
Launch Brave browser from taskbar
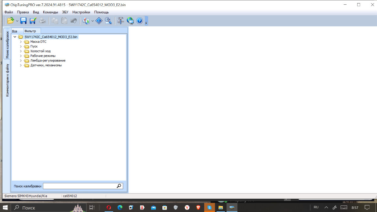(198, 207)
